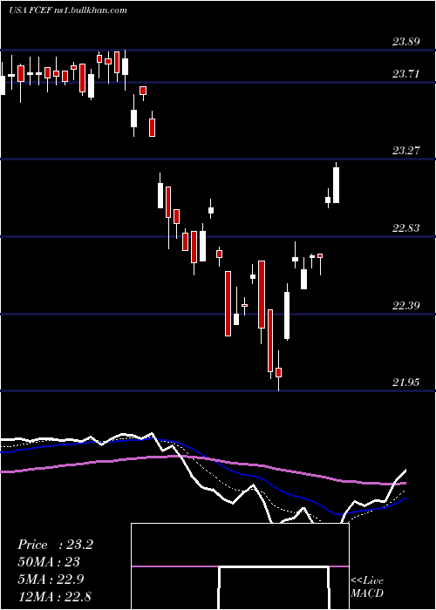
Task: Click the 22.39 price level label
Action: (x=406, y=305)
